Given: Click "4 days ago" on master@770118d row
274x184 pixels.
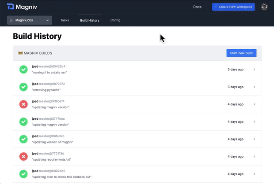Looking at the screenshot, I should pyautogui.click(x=236, y=157).
